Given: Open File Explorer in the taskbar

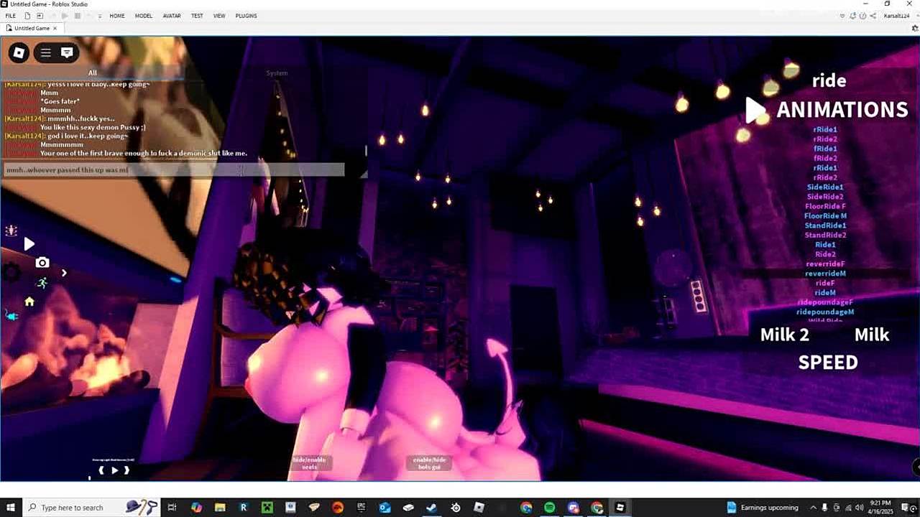Looking at the screenshot, I should pos(220,508).
